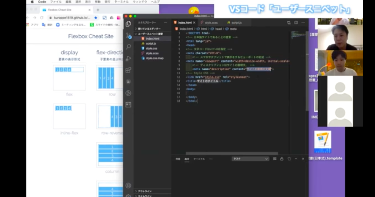Switch to the 問題 panel tab

tap(178, 159)
